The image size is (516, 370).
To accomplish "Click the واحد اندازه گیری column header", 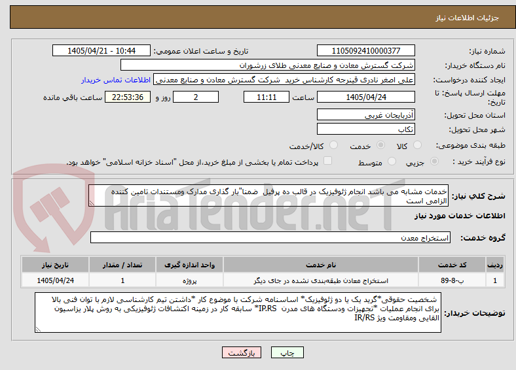I will pos(189,265).
